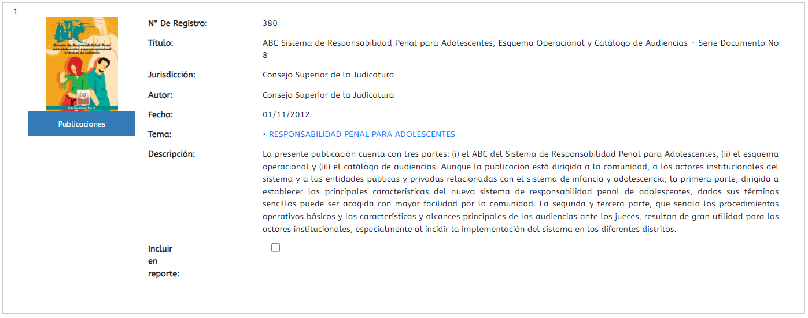Click the Fecha label
The image size is (808, 318).
(x=161, y=114)
